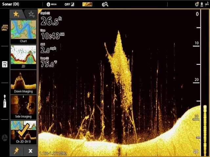Tap the MEGA imaging frequency icon
The width and height of the screenshot is (210, 157).
pos(52,4)
